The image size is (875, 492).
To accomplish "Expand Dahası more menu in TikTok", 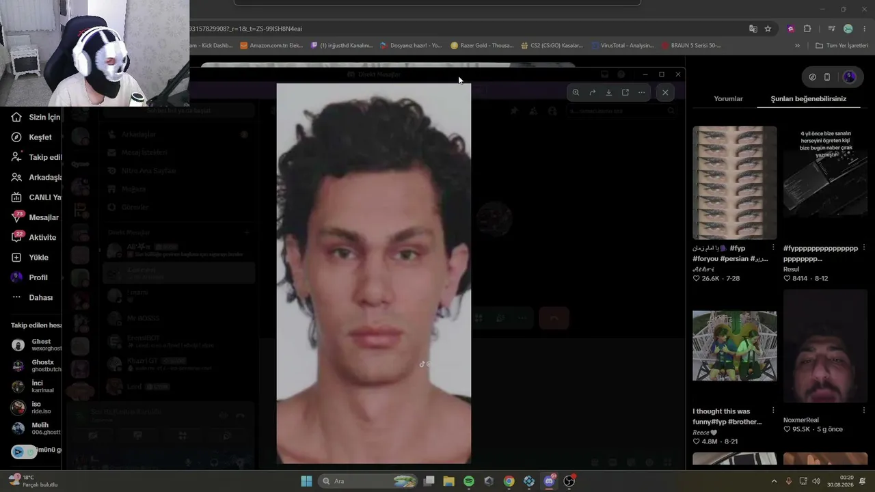I will point(31,297).
